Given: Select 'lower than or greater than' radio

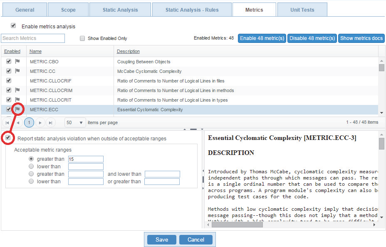Looking at the screenshot, I should [31, 181].
